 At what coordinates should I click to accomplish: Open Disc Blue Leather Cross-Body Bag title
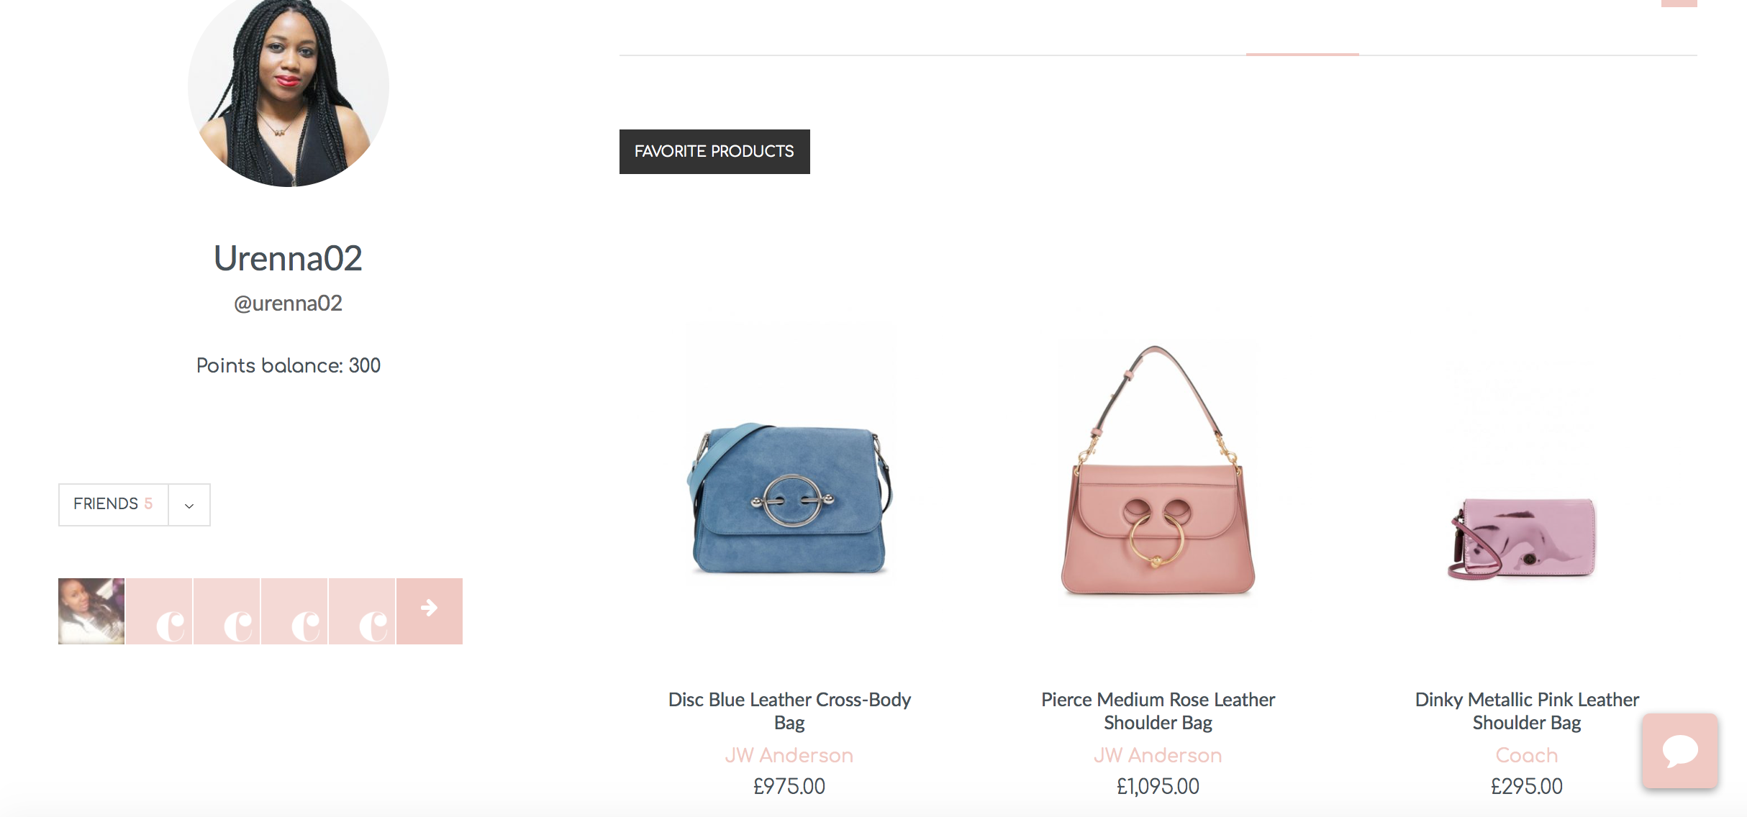pos(789,711)
